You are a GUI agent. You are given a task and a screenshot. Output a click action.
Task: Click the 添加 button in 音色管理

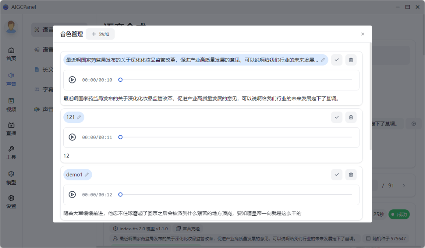100,34
